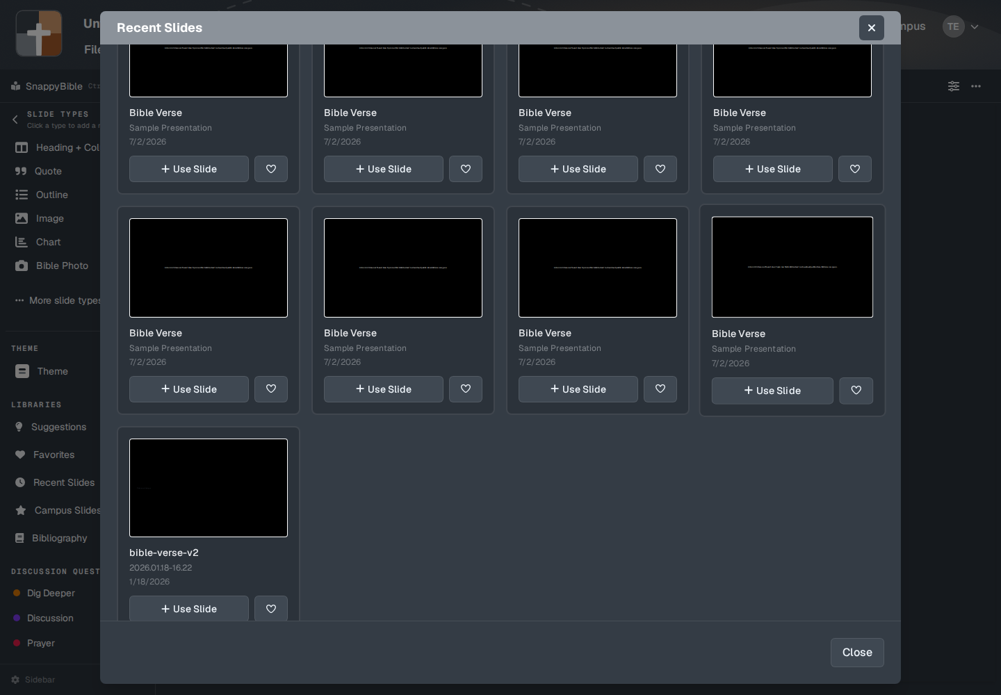Pick the Bible Photo camera icon

[x=22, y=265]
